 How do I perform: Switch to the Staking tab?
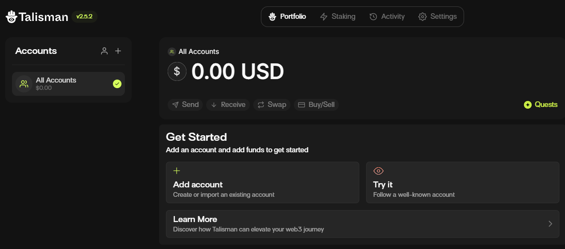click(338, 17)
